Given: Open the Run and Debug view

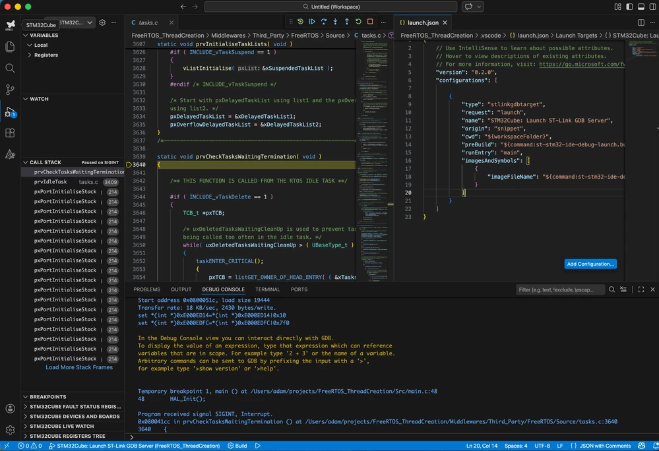Looking at the screenshot, I should (10, 111).
